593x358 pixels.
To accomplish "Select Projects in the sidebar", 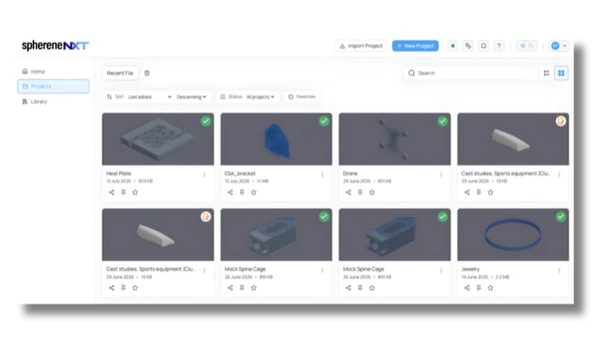I will coord(54,86).
